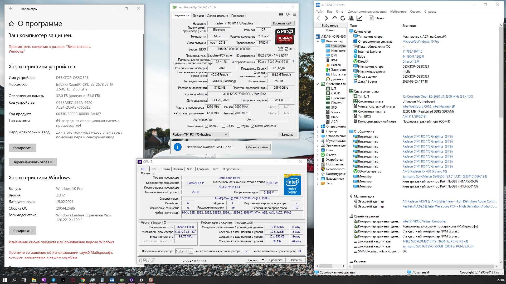Collapse the Компьютер tree node in AIDA64

(x=318, y=41)
